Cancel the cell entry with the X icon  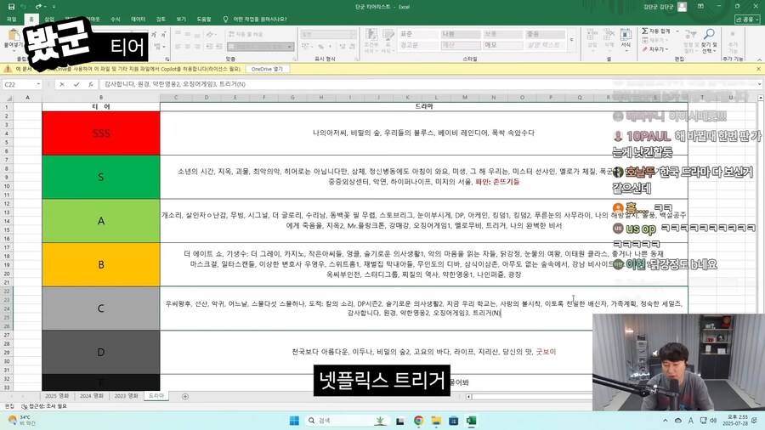[x=62, y=84]
